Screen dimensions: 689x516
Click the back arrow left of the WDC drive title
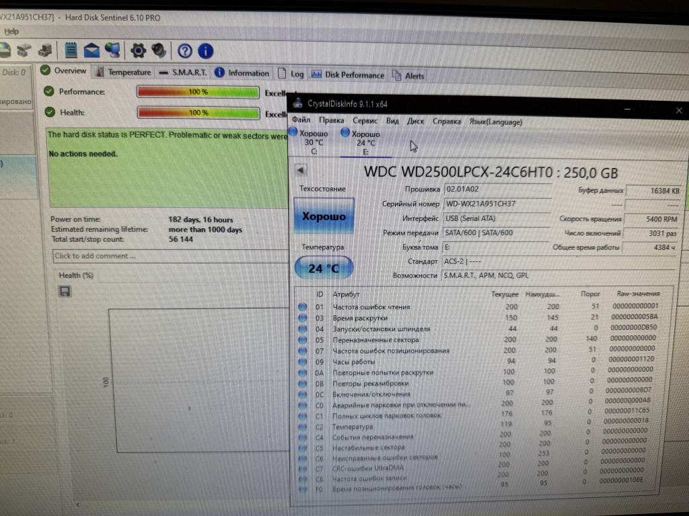(301, 170)
